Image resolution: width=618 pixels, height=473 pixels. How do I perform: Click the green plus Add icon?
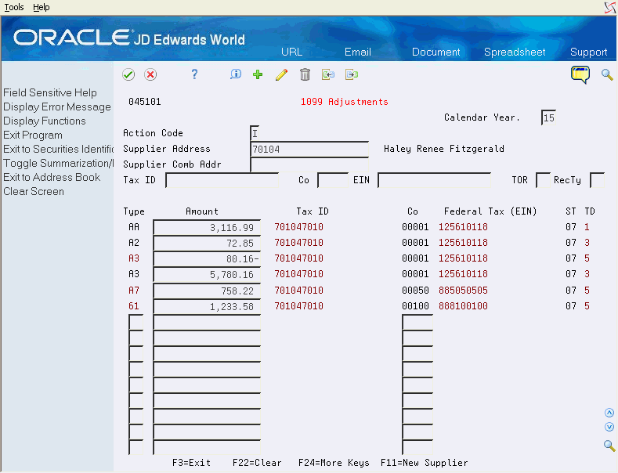(x=258, y=74)
